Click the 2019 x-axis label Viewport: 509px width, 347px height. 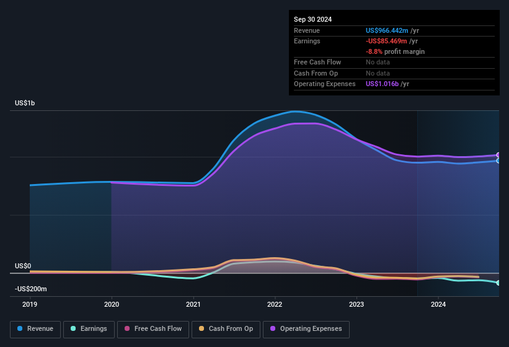click(30, 304)
